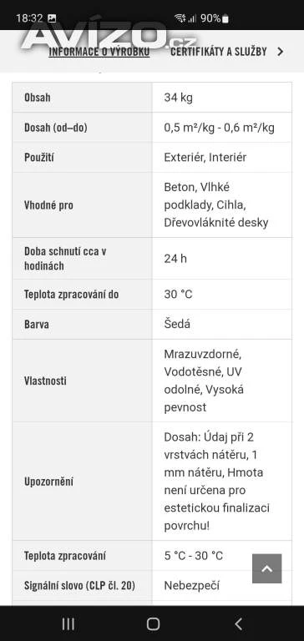Select the Exteriér, Interiér value text

click(x=205, y=158)
